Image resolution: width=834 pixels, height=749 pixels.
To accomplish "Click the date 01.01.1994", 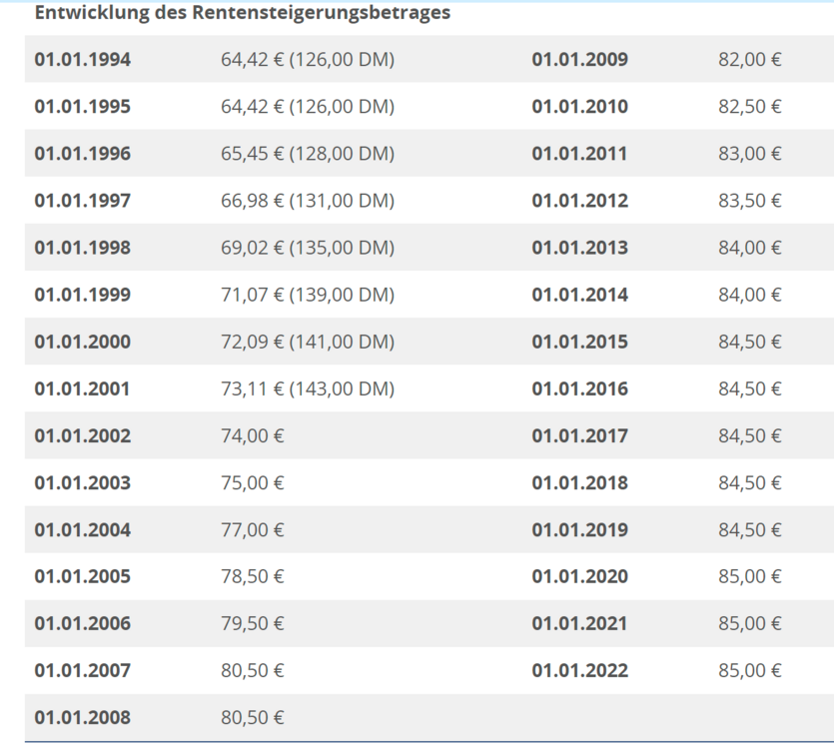I will click(83, 60).
